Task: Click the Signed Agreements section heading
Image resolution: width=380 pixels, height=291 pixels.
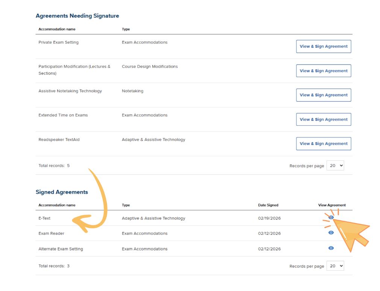Action: pos(62,192)
